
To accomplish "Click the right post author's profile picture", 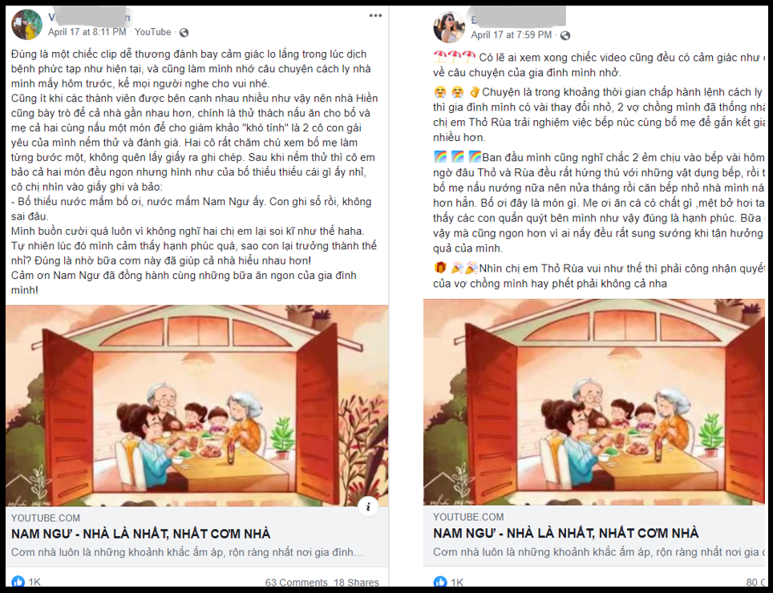I will (449, 27).
